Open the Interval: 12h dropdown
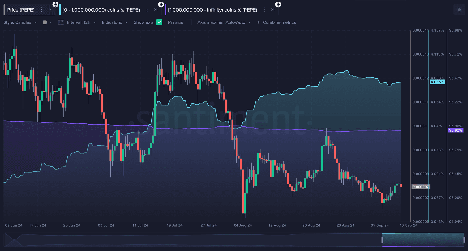This screenshot has height=251, width=468. [x=81, y=22]
